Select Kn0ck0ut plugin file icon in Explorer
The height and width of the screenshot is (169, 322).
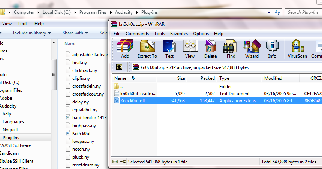tap(68, 133)
